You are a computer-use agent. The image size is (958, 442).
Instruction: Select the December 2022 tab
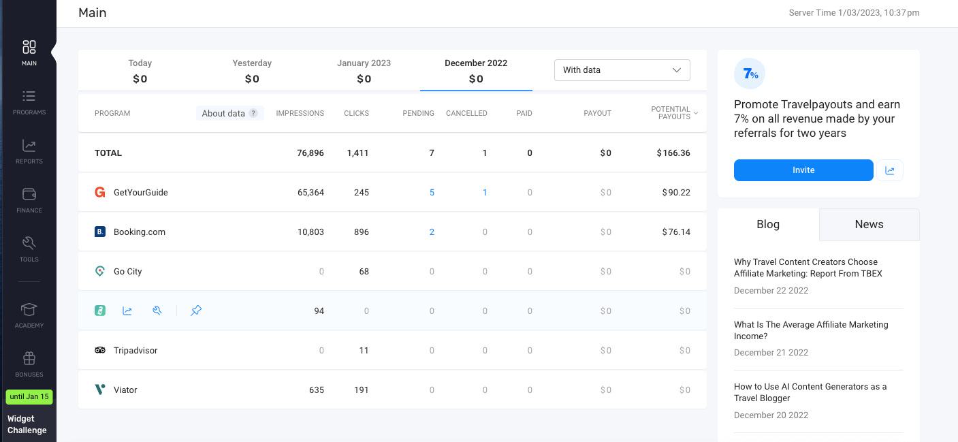click(x=476, y=71)
